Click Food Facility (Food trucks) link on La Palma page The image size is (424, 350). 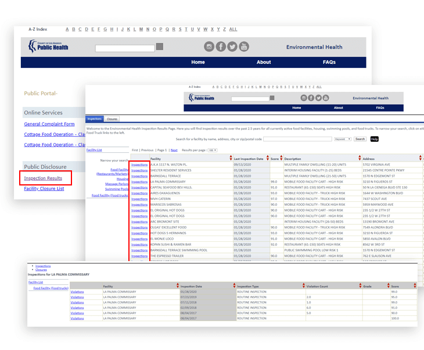tap(51, 288)
